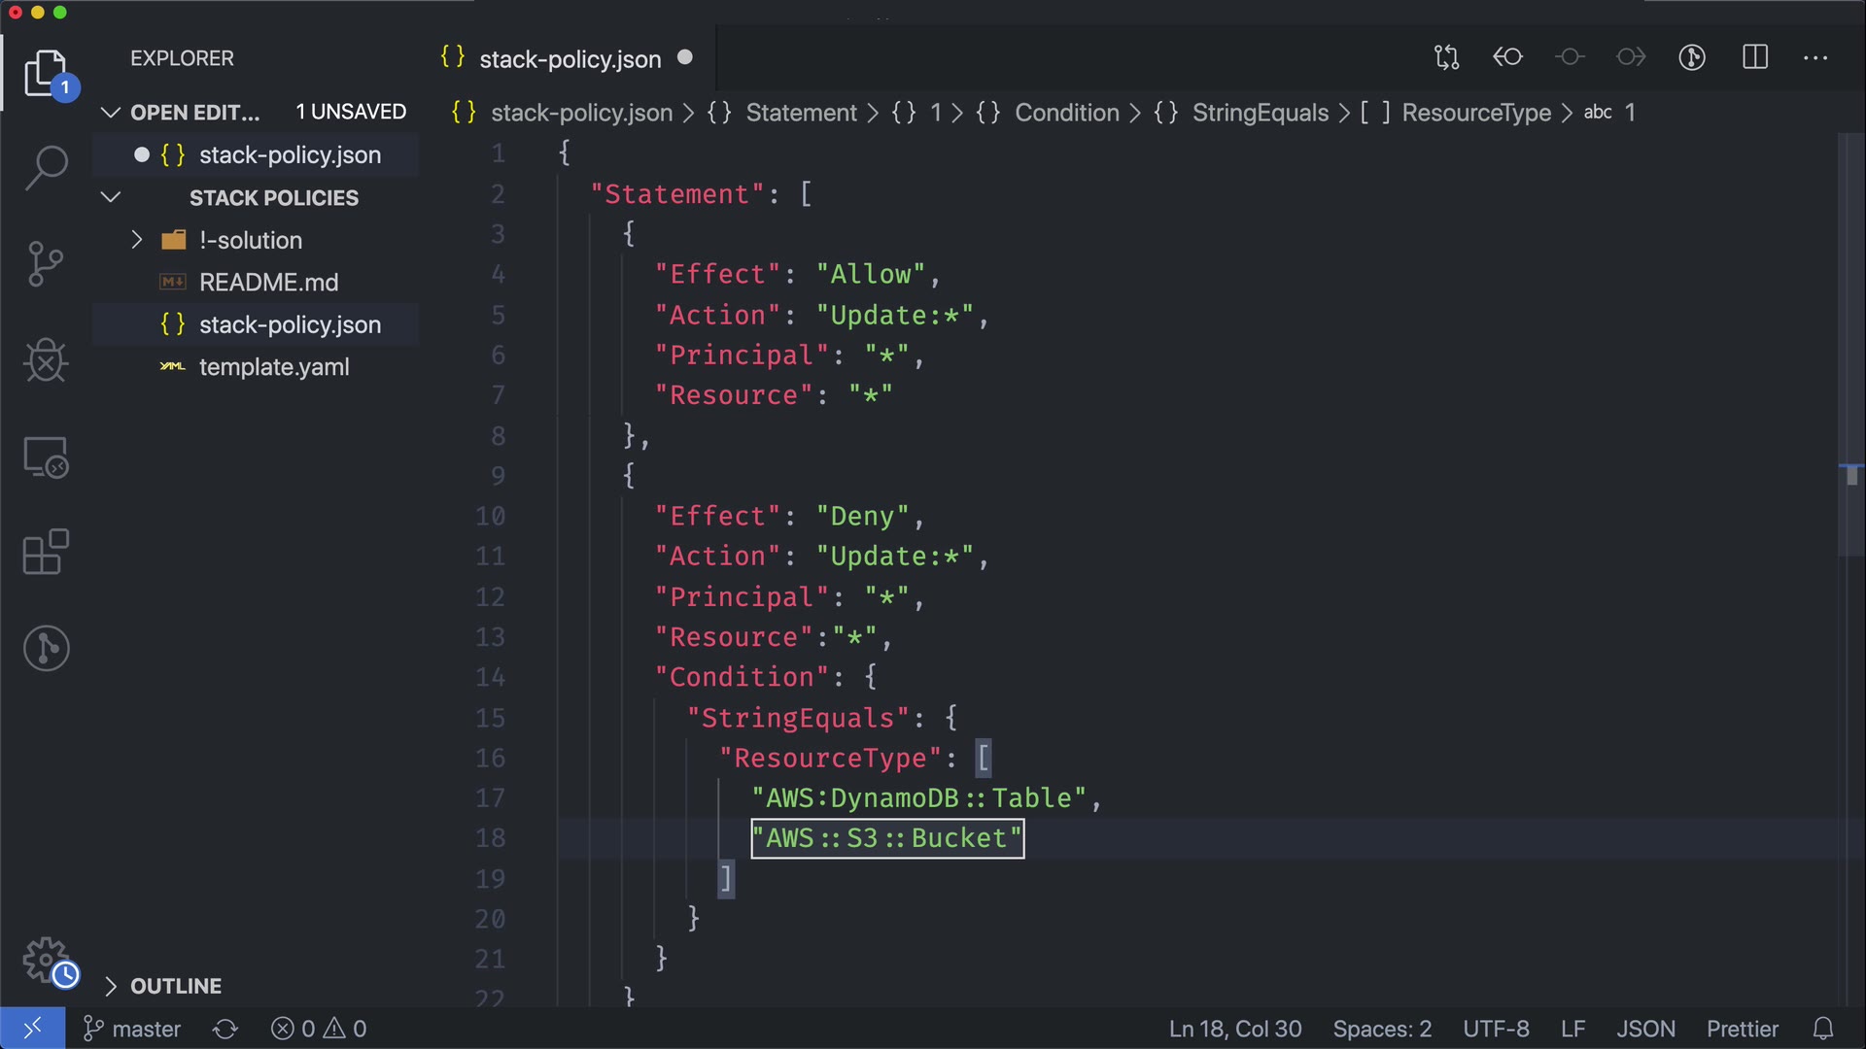
Task: Open the Run and Debug view
Action: (x=46, y=360)
